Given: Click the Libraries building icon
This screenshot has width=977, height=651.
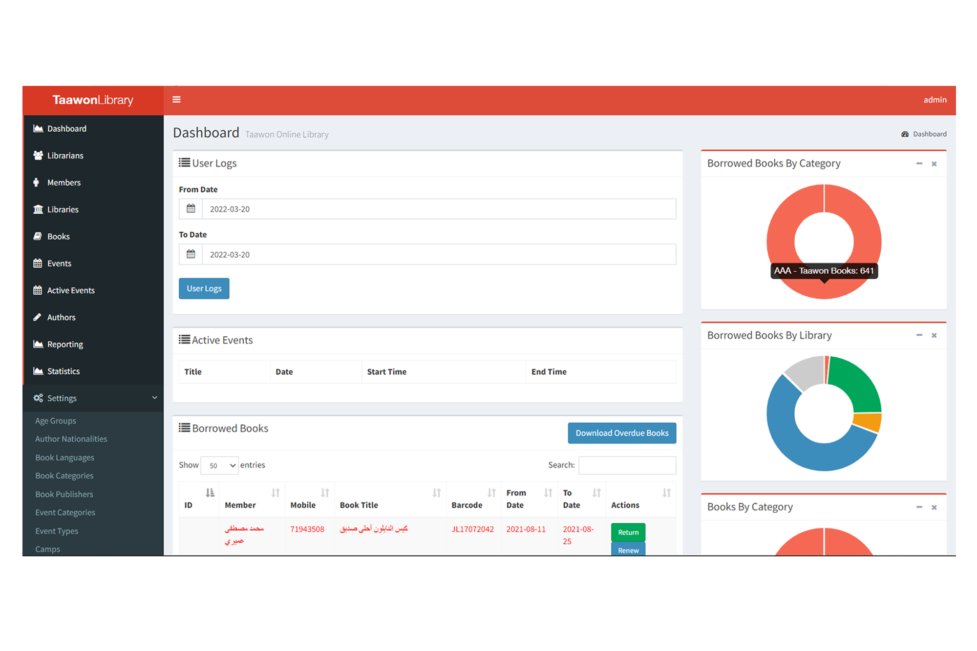Looking at the screenshot, I should point(38,209).
